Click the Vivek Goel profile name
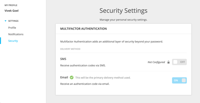The width and height of the screenshot is (200, 103). click(11, 11)
